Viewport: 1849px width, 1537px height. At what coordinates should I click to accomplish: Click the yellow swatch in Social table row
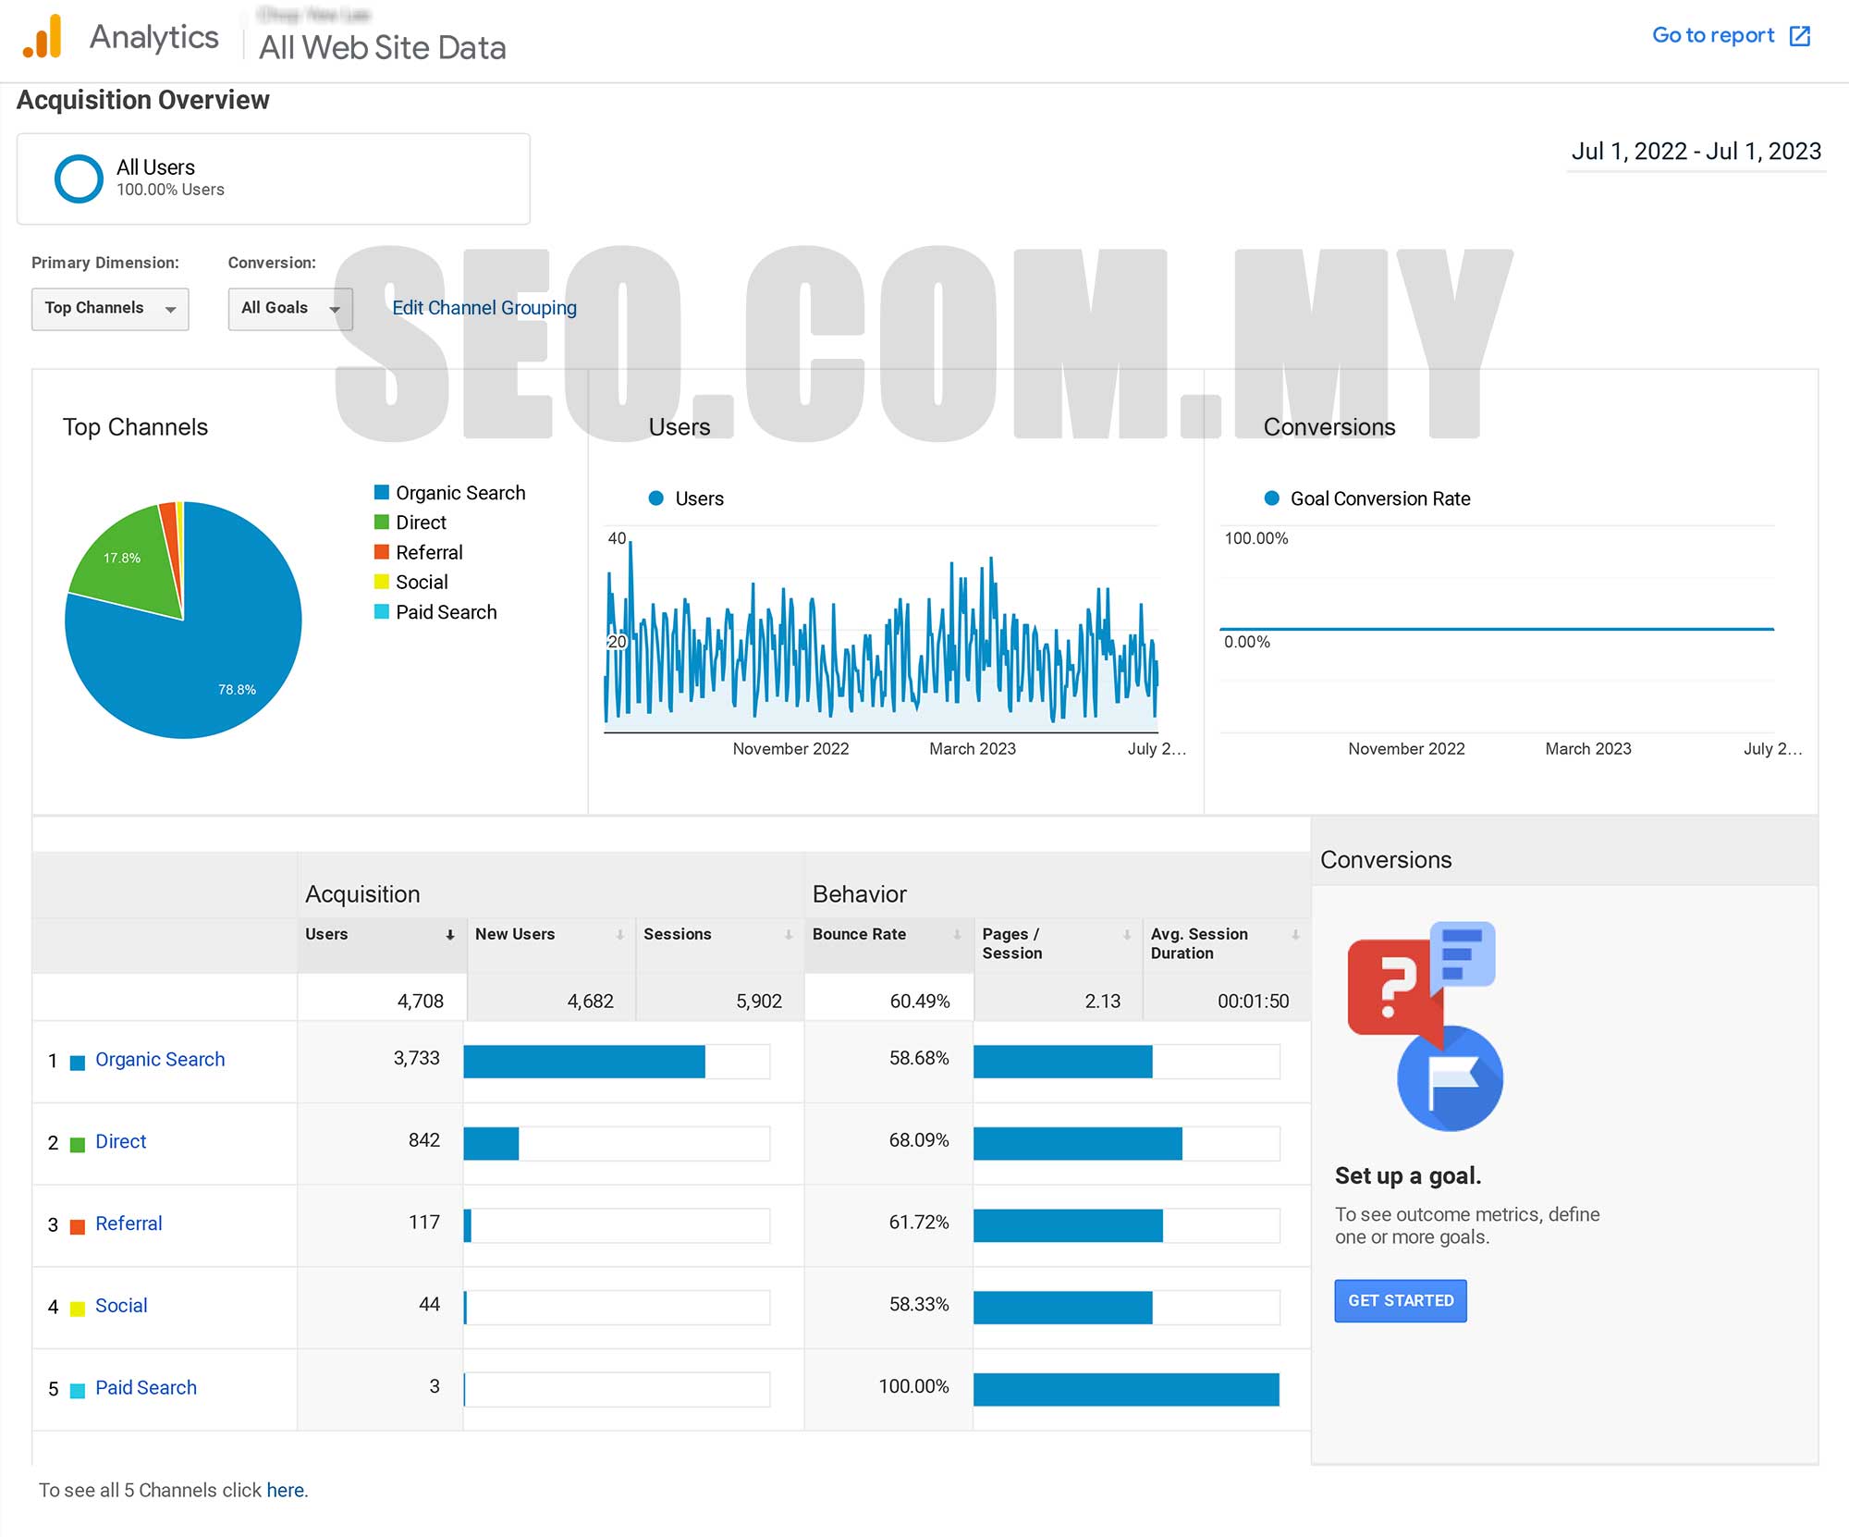point(78,1309)
